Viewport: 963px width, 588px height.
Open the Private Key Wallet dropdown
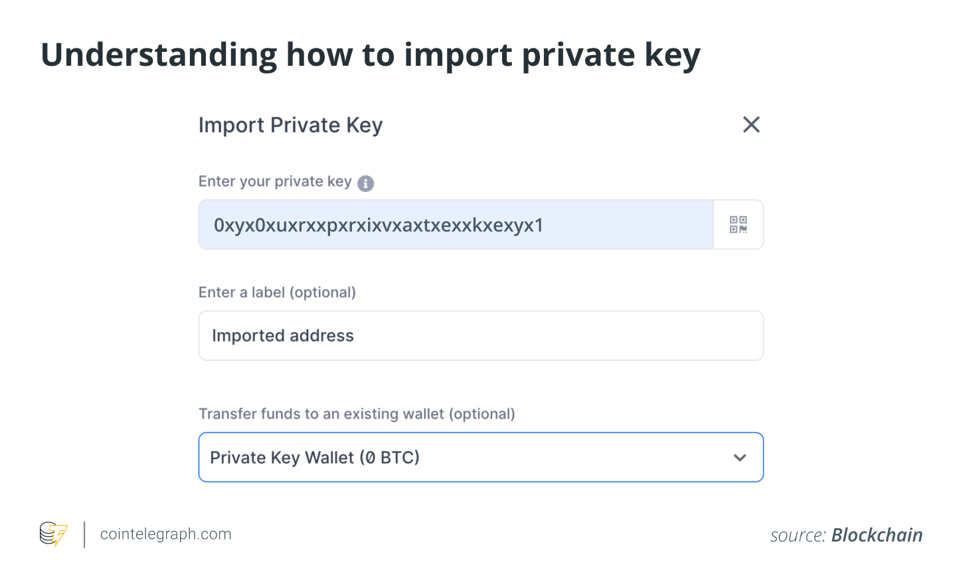481,457
